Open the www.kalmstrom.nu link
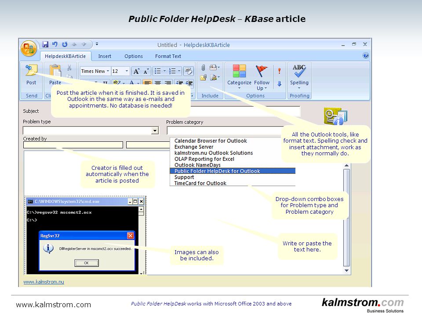The image size is (422, 316). (x=44, y=282)
